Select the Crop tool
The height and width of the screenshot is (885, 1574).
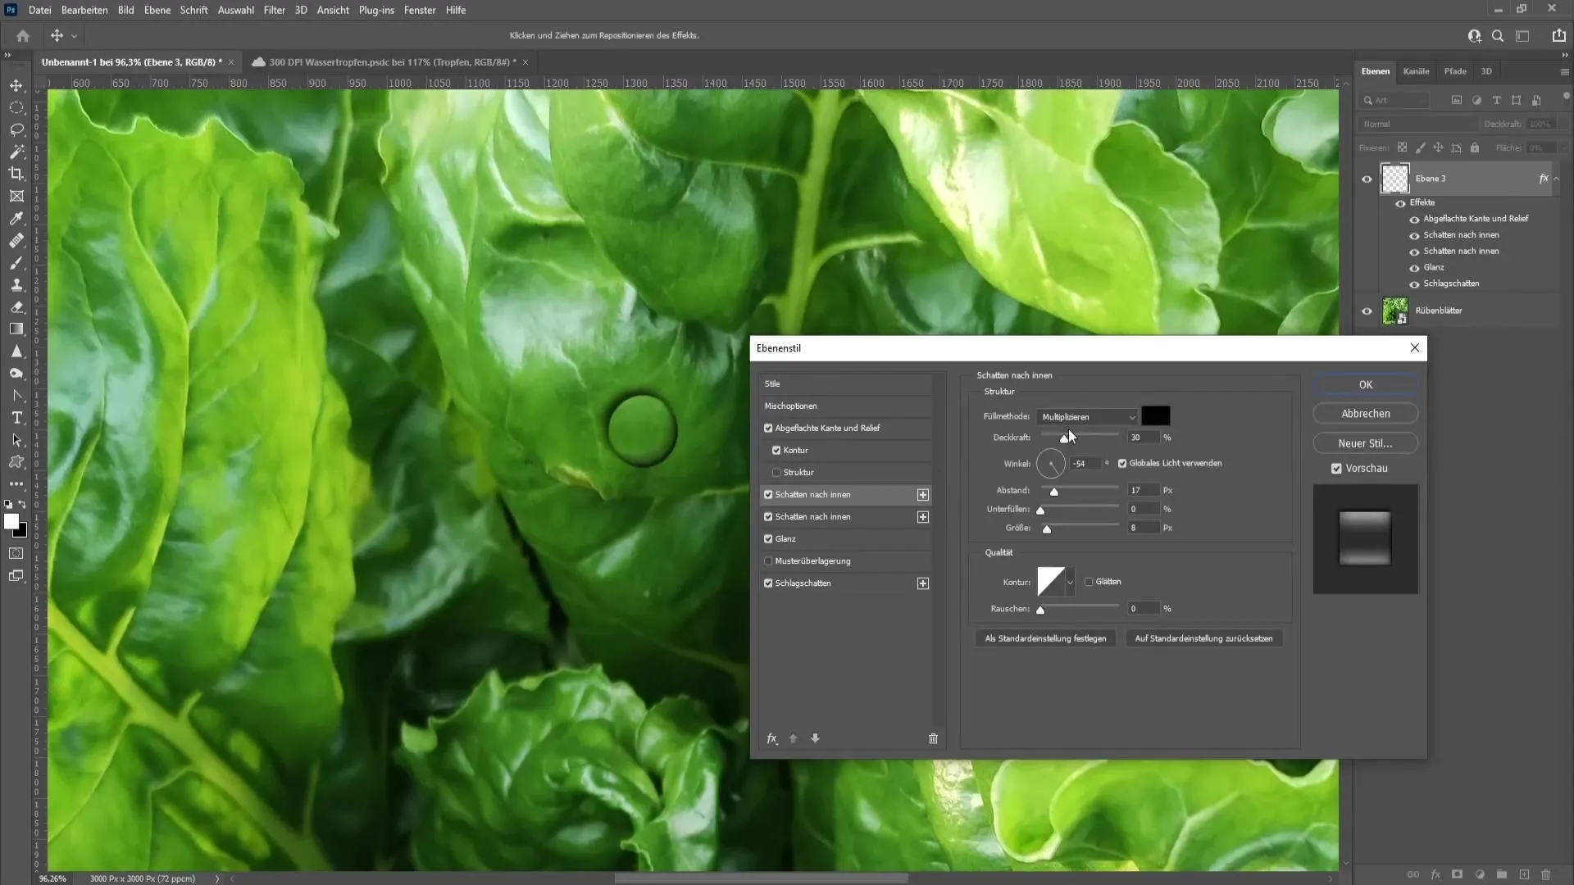(x=16, y=174)
